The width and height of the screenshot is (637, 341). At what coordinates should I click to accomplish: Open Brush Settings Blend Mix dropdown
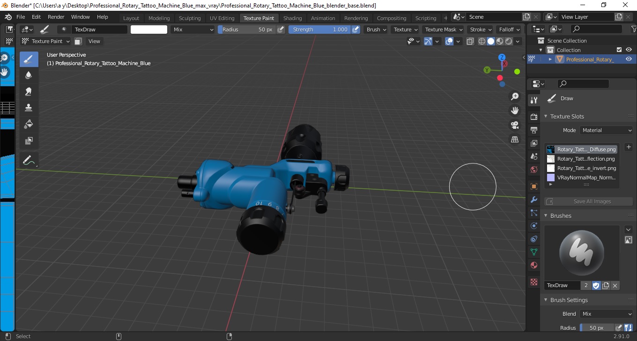point(606,314)
